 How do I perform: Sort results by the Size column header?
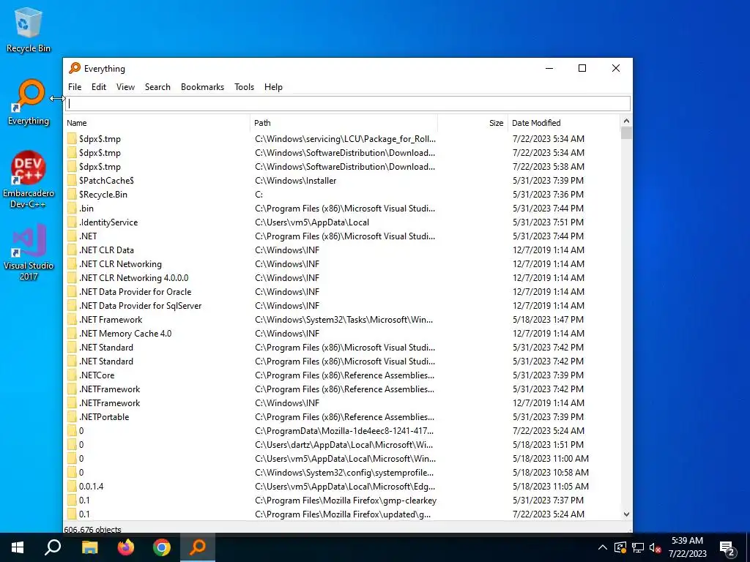pyautogui.click(x=472, y=123)
